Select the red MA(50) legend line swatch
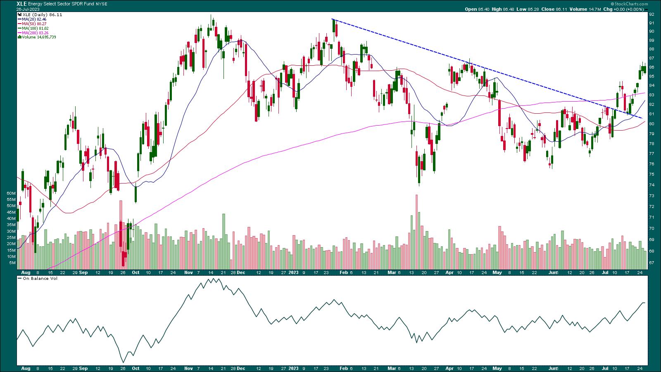 click(x=19, y=24)
